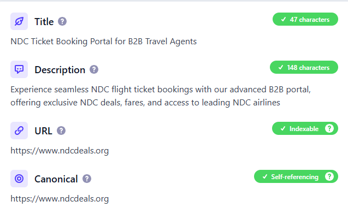Viewport: 348px width, 219px height.
Task: Open the ndcdeals.org link under Canonical
Action: pos(60,199)
